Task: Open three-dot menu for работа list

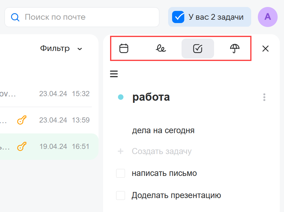Action: coord(264,97)
